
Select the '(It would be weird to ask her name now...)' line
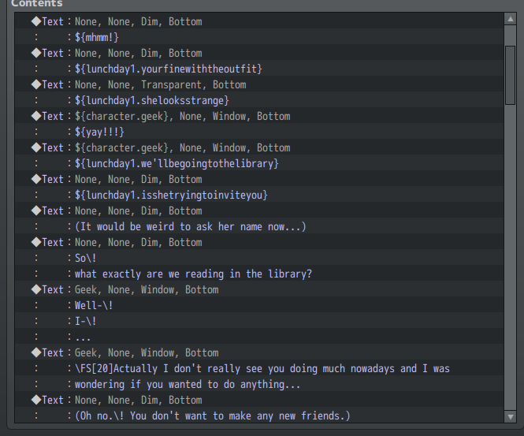190,226
